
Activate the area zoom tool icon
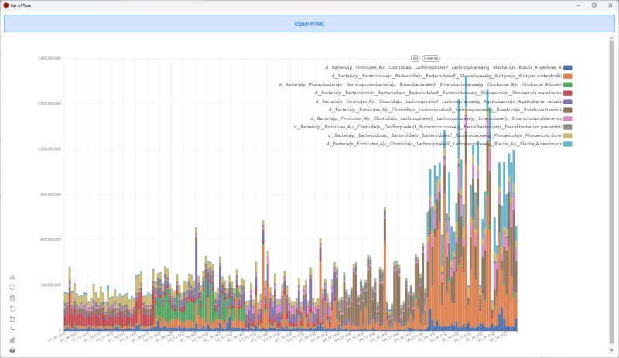12,309
